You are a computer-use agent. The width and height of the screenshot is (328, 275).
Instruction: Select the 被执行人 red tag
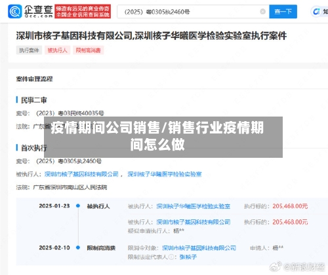[58, 50]
